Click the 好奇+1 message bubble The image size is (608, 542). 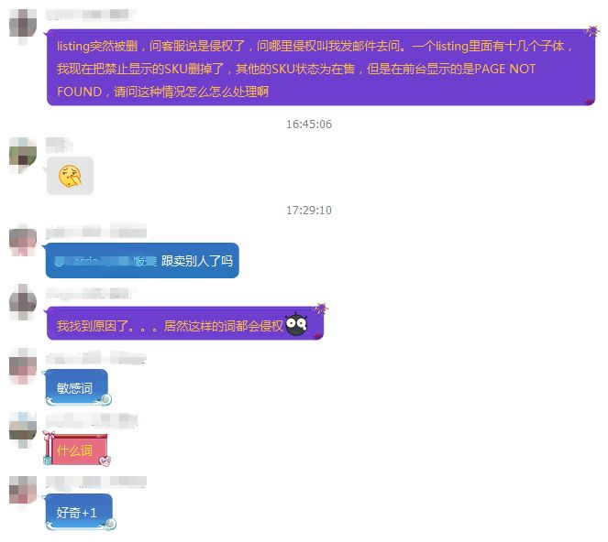click(80, 512)
